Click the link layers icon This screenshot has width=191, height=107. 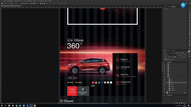(173, 103)
